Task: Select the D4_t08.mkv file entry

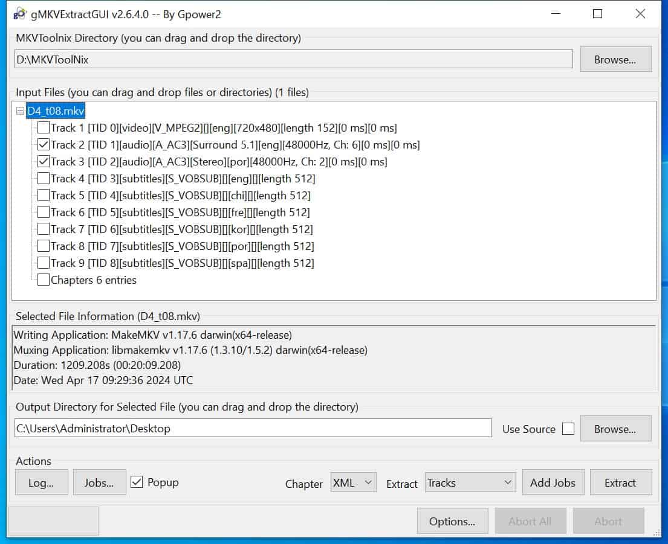Action: point(56,111)
